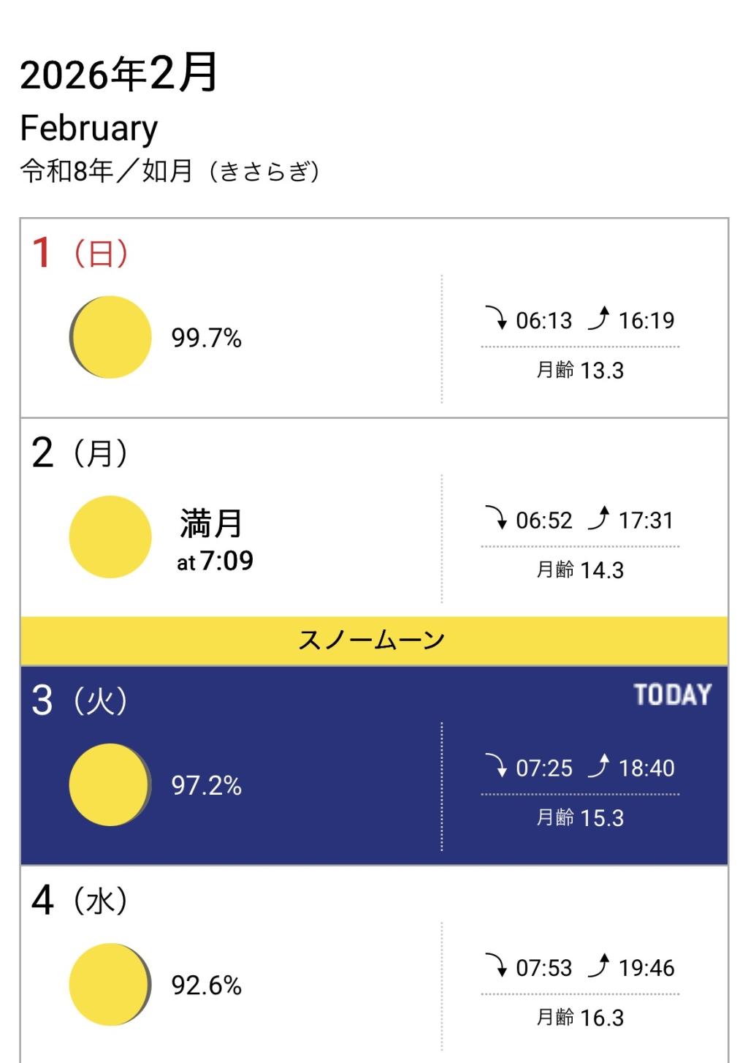Image resolution: width=748 pixels, height=1063 pixels.
Task: Click the 満月 at 7:09 text
Action: click(215, 540)
